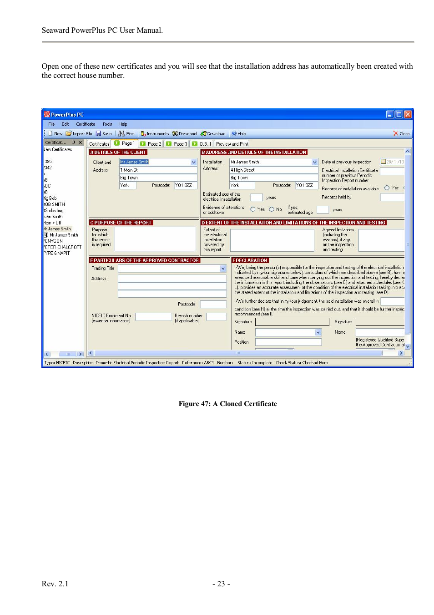Expand the Installation name dropdown

[315, 162]
